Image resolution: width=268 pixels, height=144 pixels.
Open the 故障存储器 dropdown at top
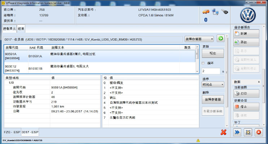click(x=199, y=39)
